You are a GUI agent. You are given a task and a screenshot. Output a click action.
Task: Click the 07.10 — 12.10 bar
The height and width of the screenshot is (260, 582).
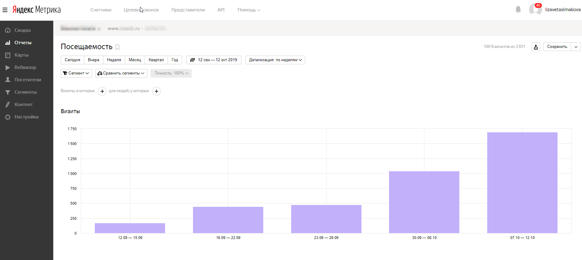coord(522,183)
